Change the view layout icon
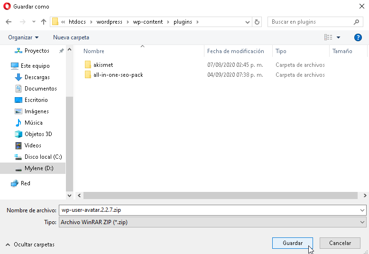The image size is (369, 254). pyautogui.click(x=328, y=37)
